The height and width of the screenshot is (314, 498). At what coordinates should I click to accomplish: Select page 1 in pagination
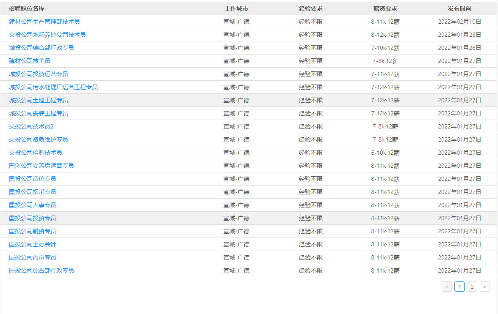point(459,287)
